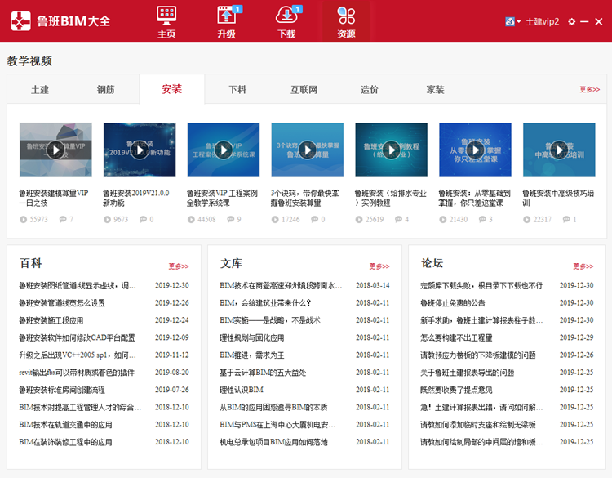The image size is (612, 478).
Task: Switch to the 互联网 tab
Action: coord(304,90)
